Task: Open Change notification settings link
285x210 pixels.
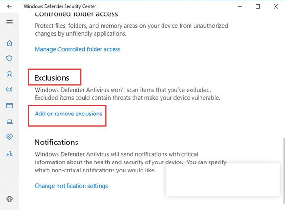Action: pyautogui.click(x=71, y=186)
